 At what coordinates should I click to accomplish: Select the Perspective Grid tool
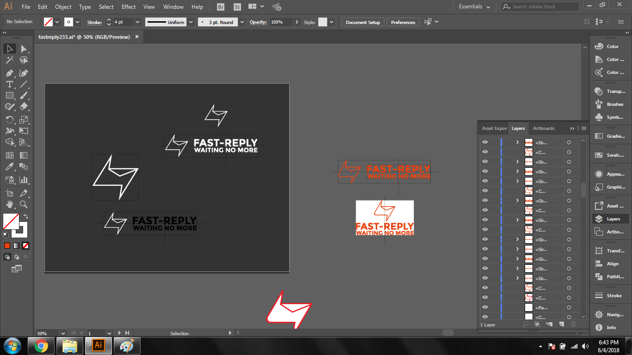point(24,142)
